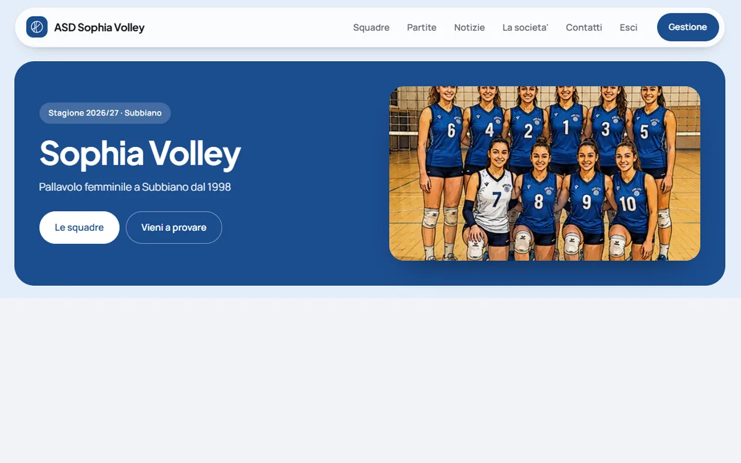This screenshot has height=463, width=741.
Task: Open the Notizie section
Action: [469, 27]
